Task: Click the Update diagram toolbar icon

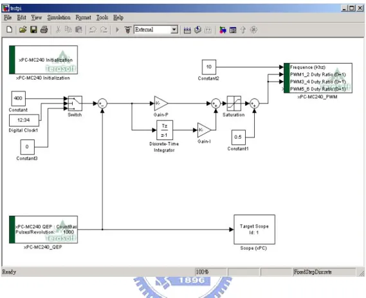Action: click(x=208, y=30)
